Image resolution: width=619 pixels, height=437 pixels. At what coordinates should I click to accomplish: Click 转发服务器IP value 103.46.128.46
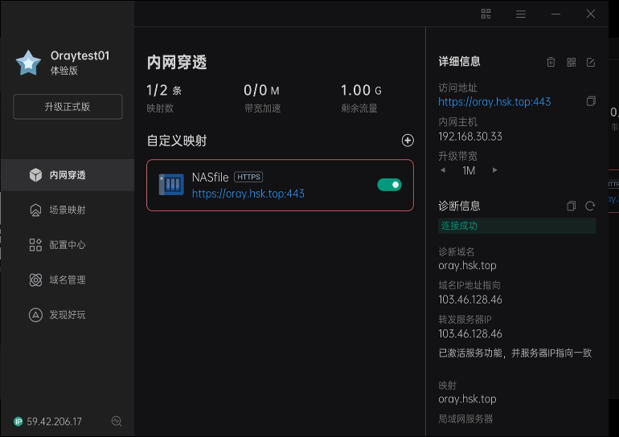pyautogui.click(x=470, y=333)
